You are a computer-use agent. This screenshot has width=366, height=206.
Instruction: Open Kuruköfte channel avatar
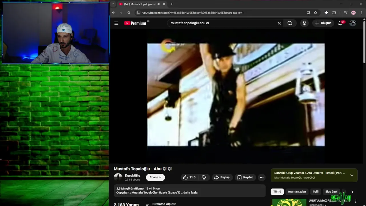[118, 177]
